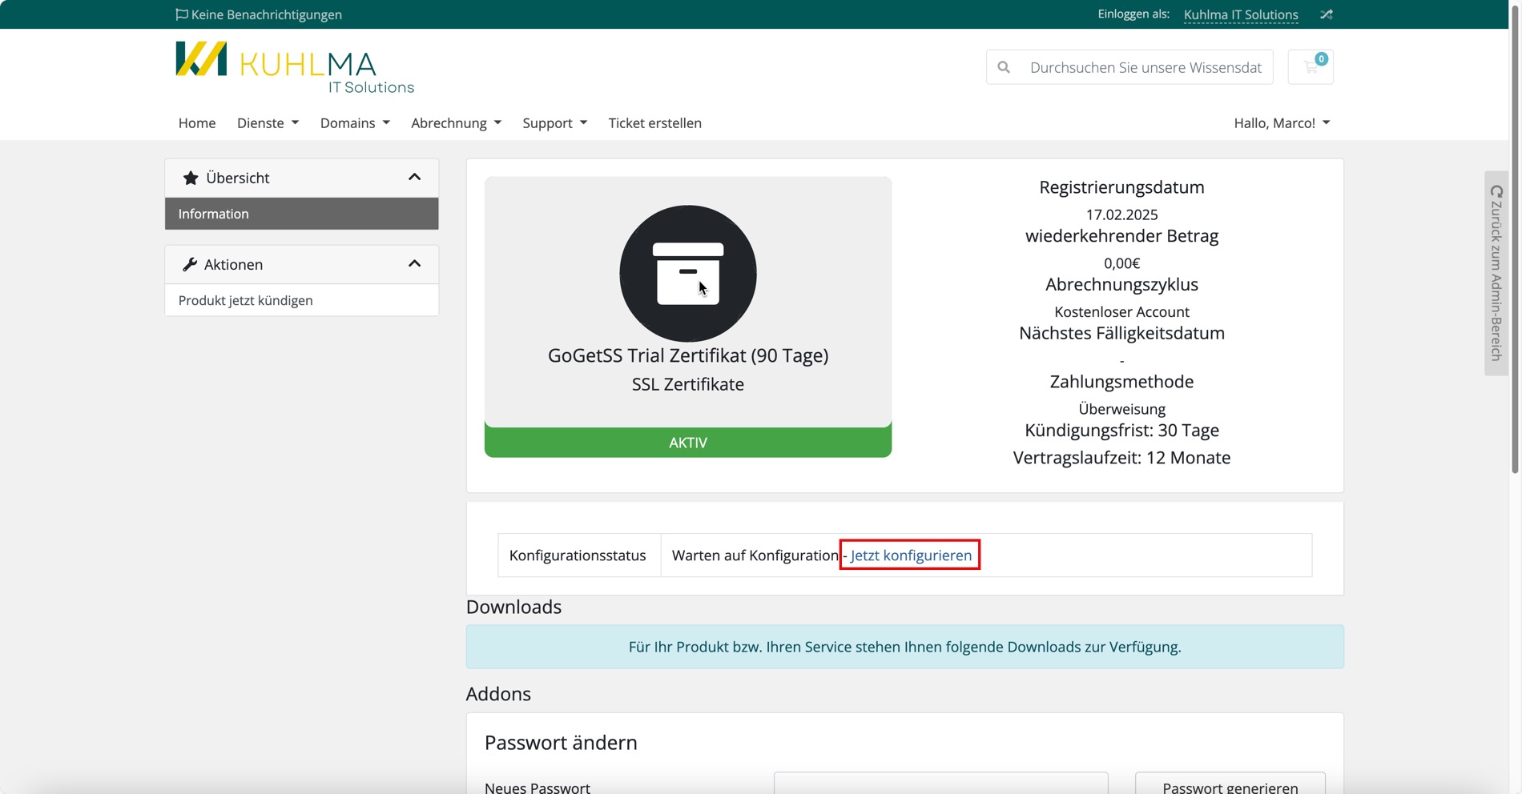The width and height of the screenshot is (1522, 794).
Task: Click the Überweisung payment method text
Action: click(x=1121, y=408)
